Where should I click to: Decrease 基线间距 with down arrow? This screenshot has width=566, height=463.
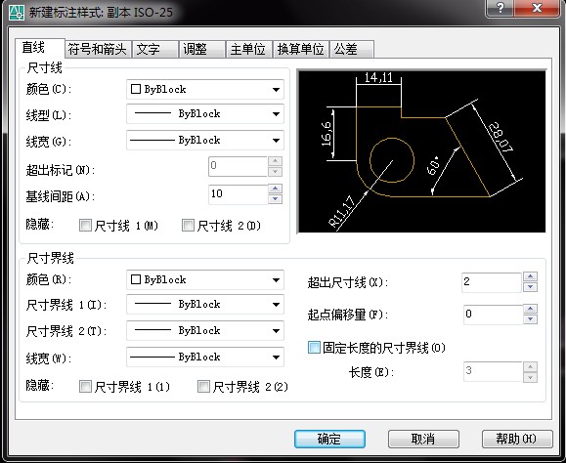point(276,199)
